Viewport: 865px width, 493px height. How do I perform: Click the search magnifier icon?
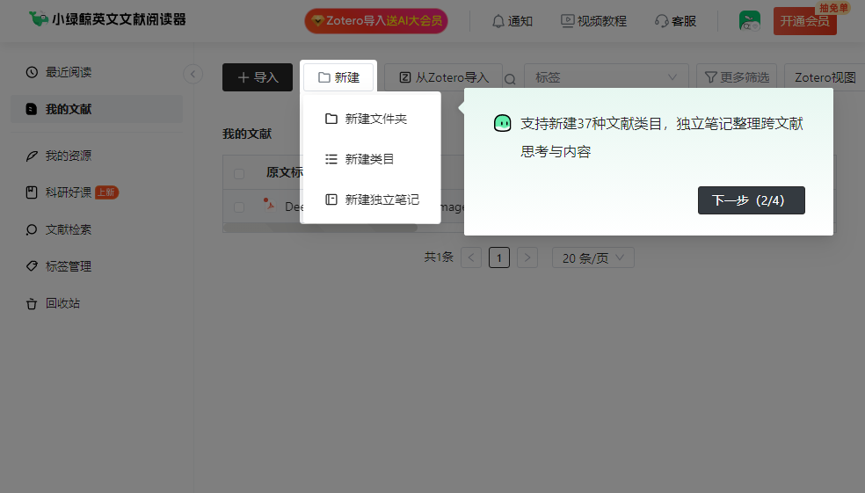pyautogui.click(x=510, y=79)
